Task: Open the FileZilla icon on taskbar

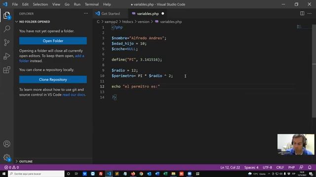Action: click(101, 174)
